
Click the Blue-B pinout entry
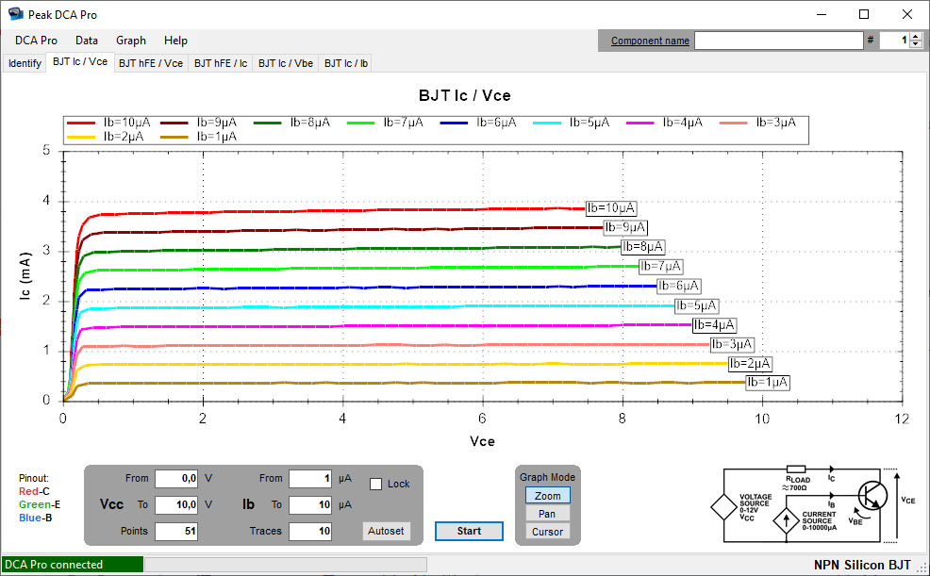coord(35,518)
